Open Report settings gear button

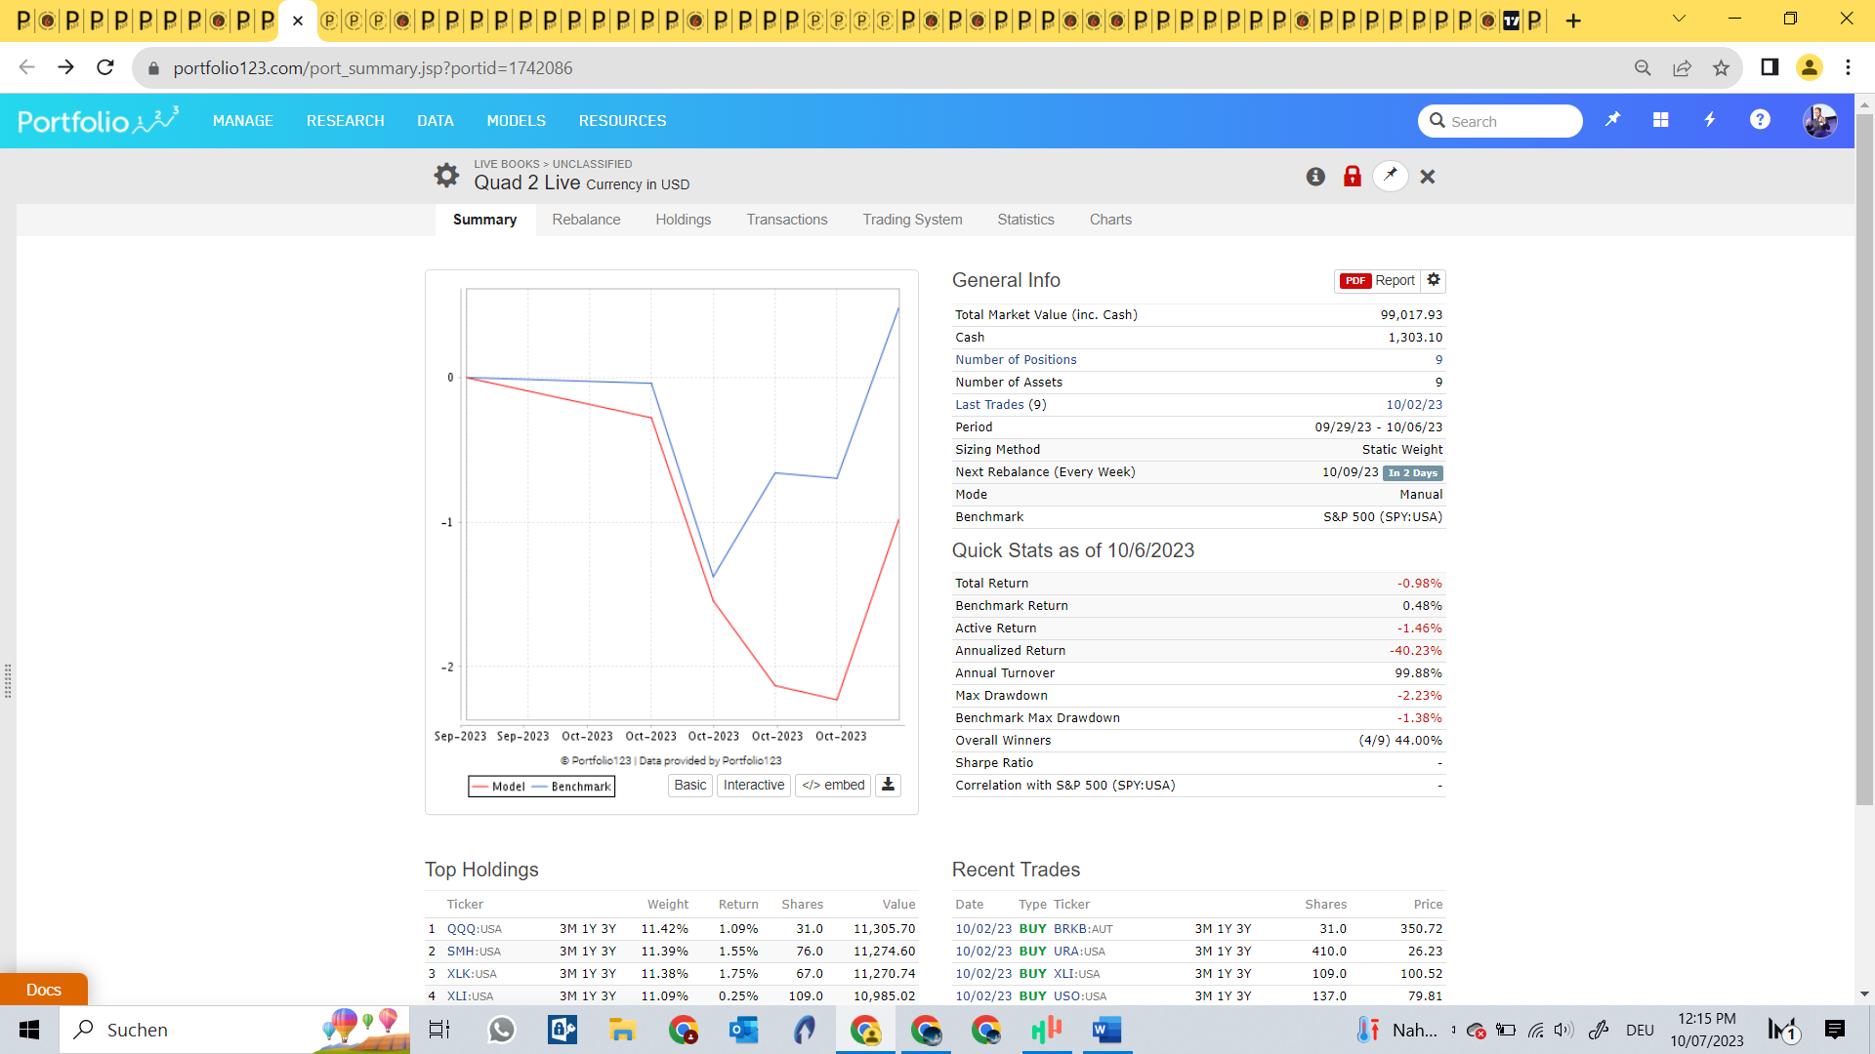click(x=1434, y=280)
